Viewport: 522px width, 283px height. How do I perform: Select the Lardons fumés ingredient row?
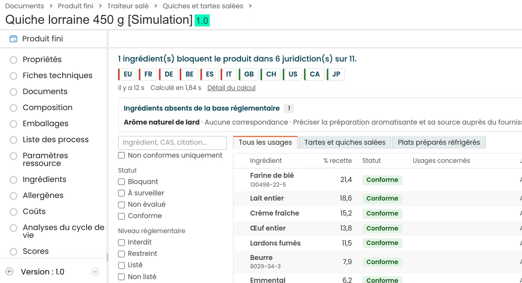point(378,243)
